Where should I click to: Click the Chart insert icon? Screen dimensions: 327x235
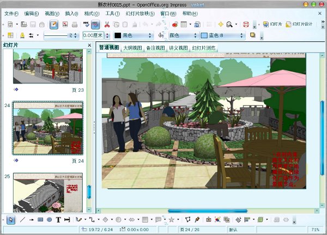pyautogui.click(x=175, y=25)
